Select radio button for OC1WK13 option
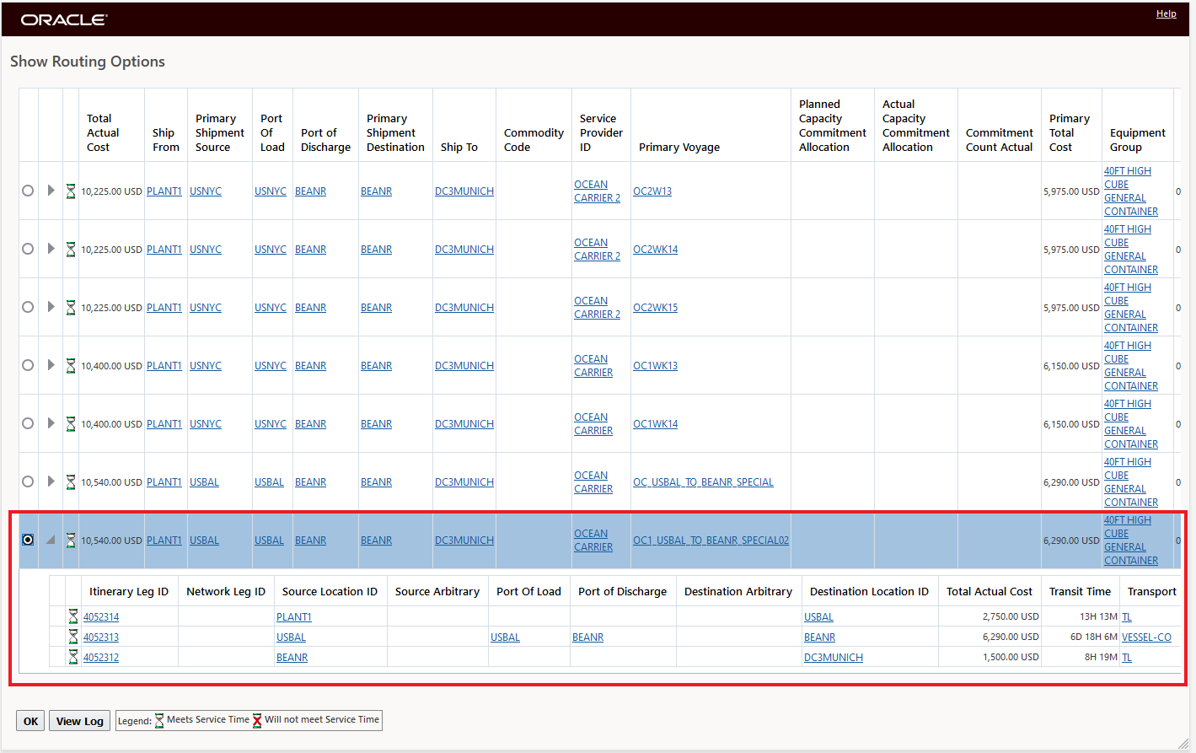 (28, 365)
